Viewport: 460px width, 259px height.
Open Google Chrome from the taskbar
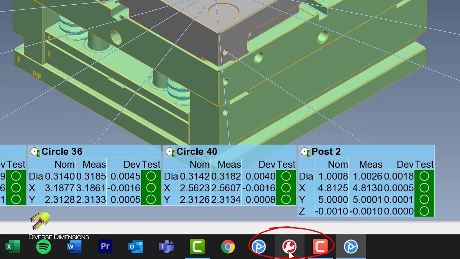[228, 247]
